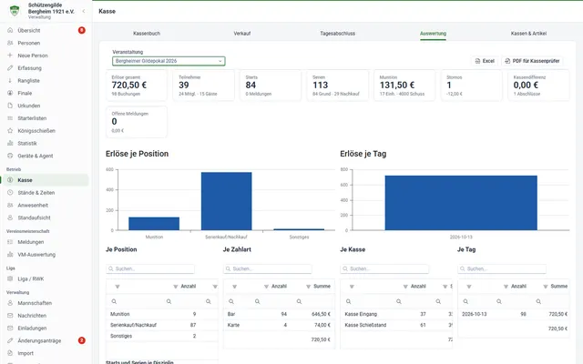Open the Urkunden document icon
The image size is (583, 364).
pos(10,106)
